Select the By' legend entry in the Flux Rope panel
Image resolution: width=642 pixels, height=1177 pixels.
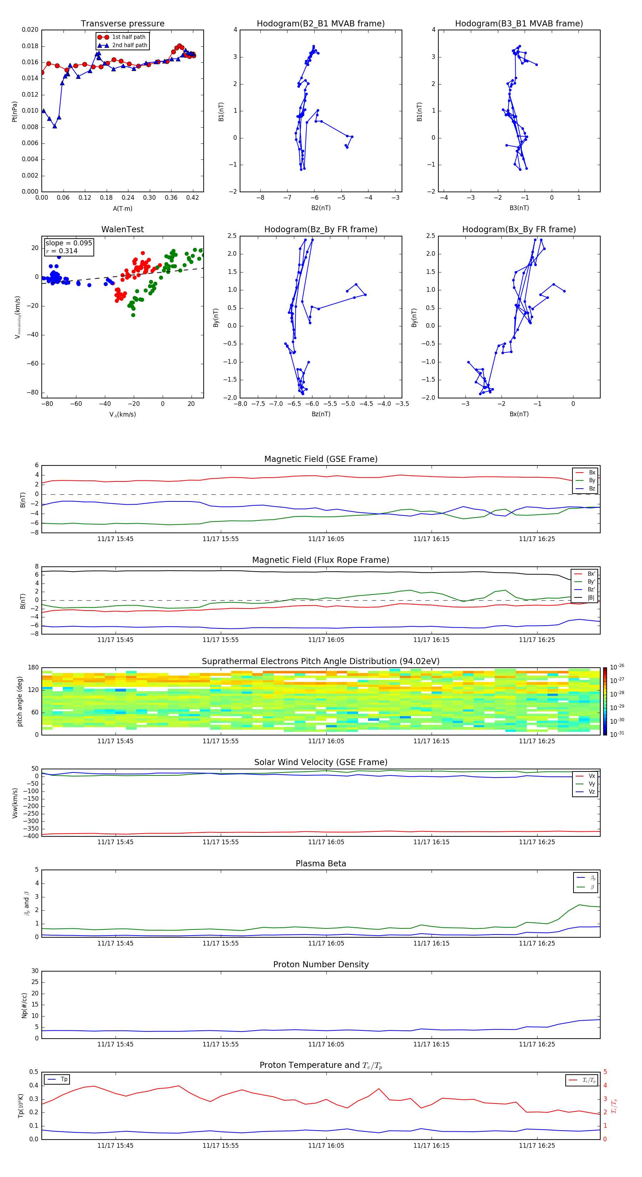(585, 582)
